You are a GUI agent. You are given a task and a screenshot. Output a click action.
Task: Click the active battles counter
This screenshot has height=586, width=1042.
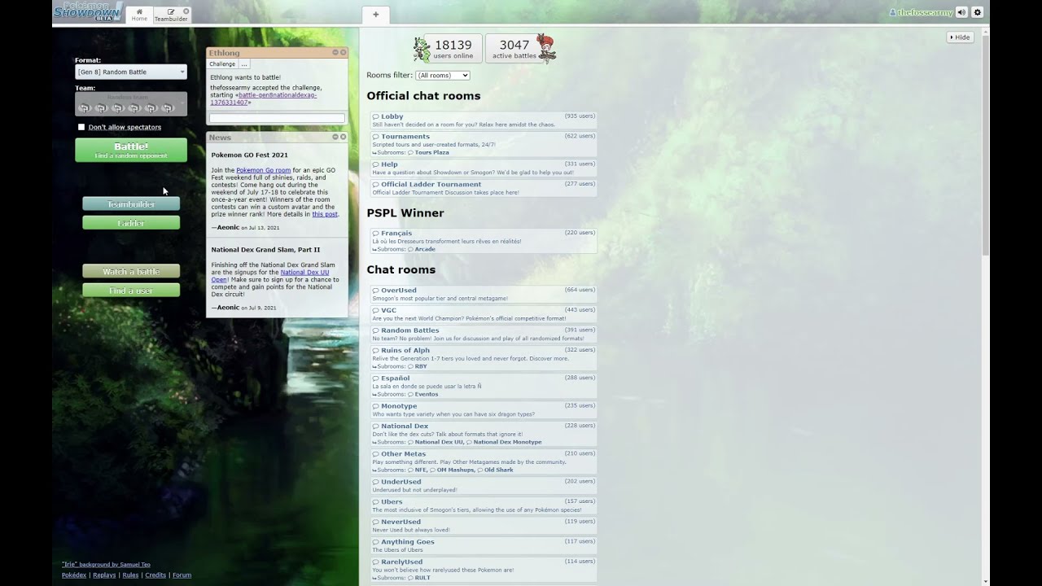tap(514, 49)
